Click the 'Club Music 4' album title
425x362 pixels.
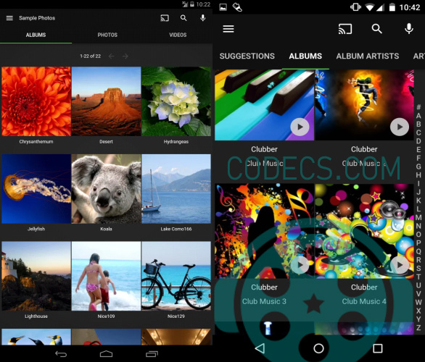click(364, 301)
